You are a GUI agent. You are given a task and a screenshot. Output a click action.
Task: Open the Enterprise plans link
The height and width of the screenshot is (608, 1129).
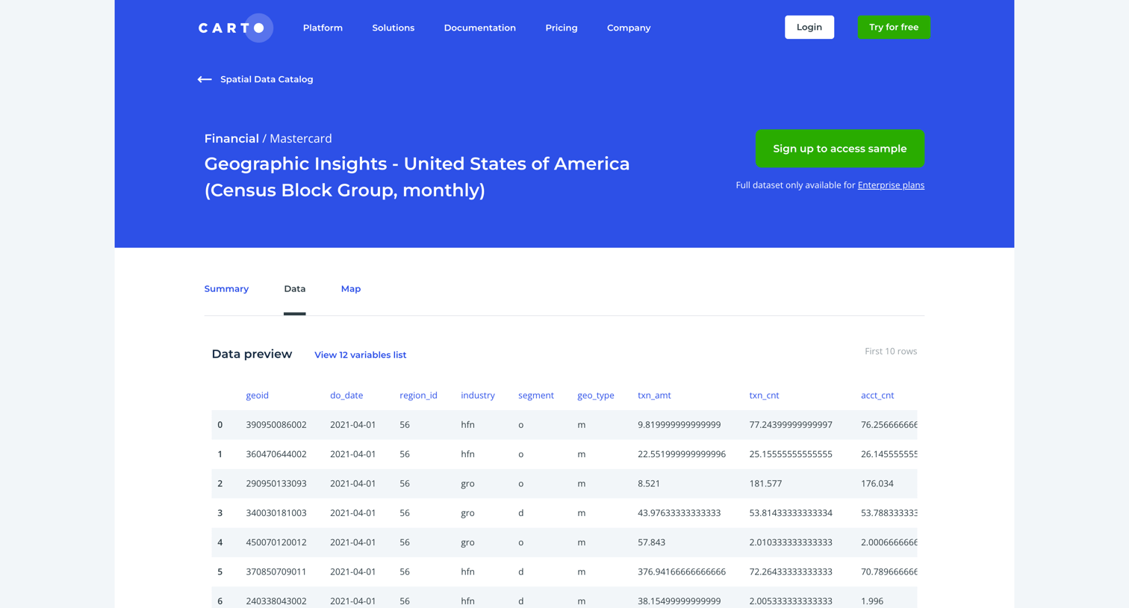[x=891, y=185]
